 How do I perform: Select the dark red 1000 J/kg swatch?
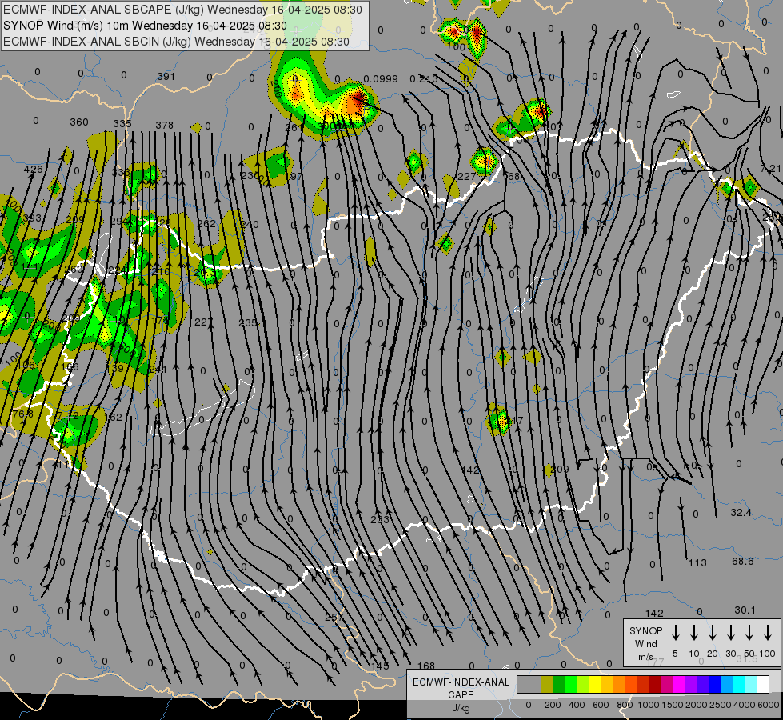(x=655, y=684)
